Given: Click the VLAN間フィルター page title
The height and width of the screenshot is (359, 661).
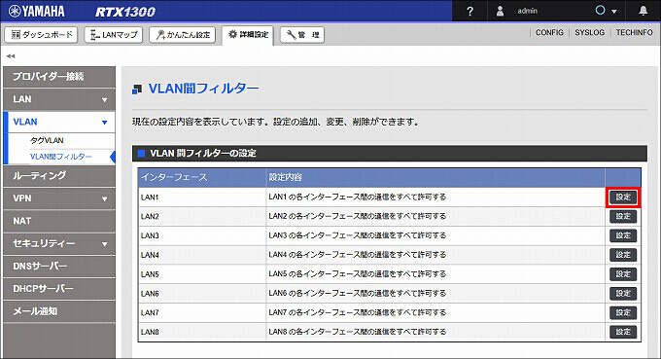Looking at the screenshot, I should point(203,89).
